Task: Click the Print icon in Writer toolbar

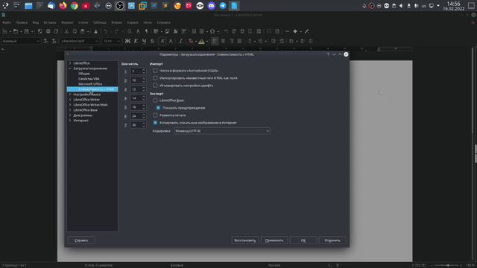Action: click(48, 31)
